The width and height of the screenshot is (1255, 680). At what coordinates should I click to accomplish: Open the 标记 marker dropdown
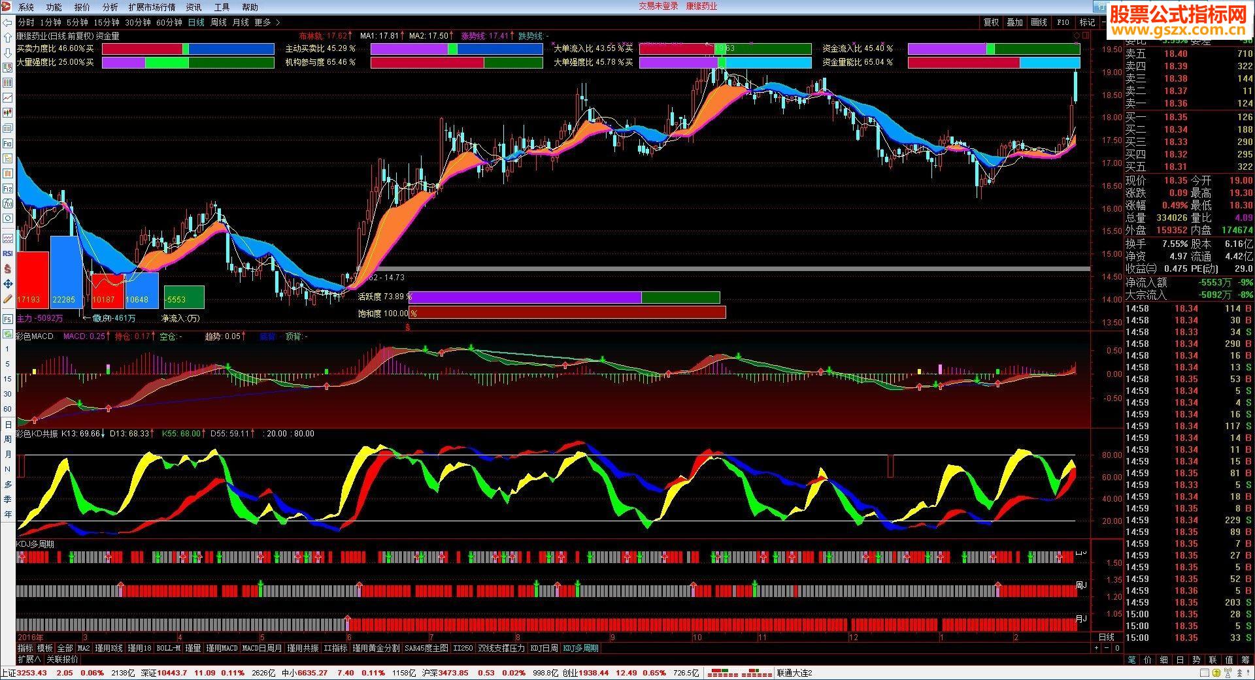(x=1087, y=22)
